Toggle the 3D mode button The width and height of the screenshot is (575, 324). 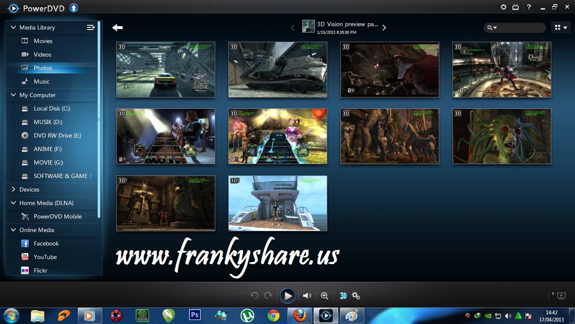pyautogui.click(x=343, y=296)
